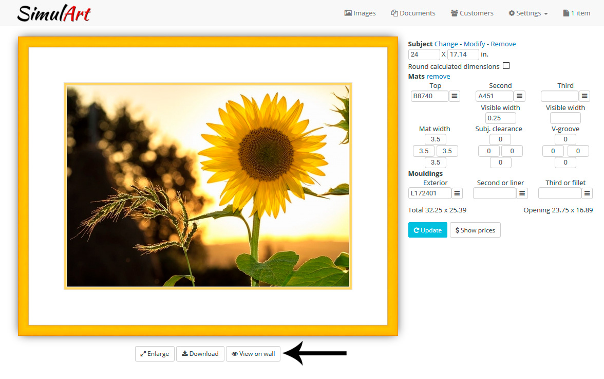The height and width of the screenshot is (379, 604).
Task: Click View on wall button
Action: [253, 354]
